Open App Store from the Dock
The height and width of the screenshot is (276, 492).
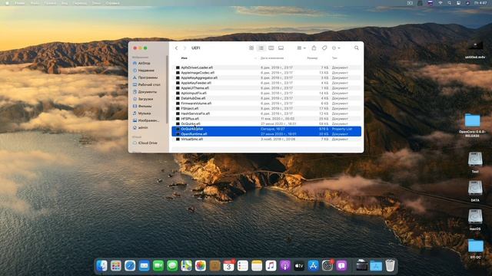point(313,266)
